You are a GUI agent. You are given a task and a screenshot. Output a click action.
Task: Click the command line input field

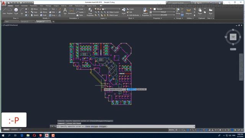click(x=126, y=127)
